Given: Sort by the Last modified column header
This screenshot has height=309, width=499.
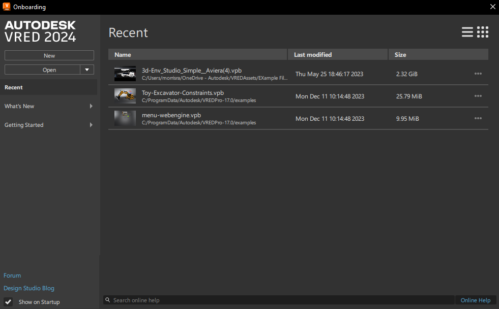Looking at the screenshot, I should tap(338, 55).
